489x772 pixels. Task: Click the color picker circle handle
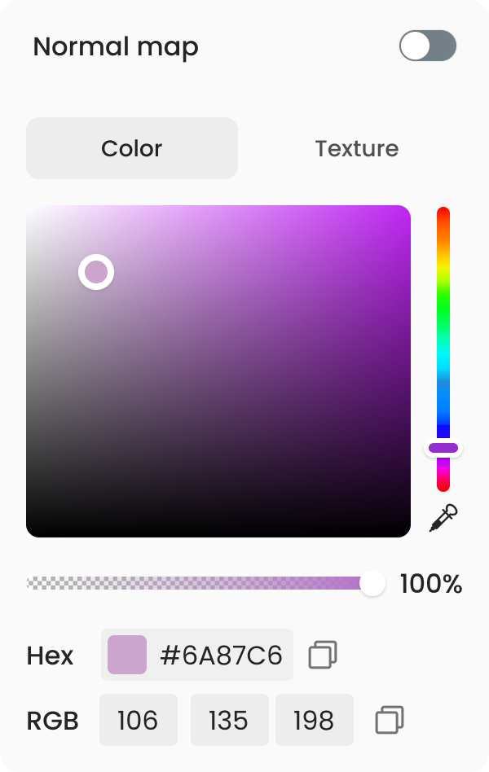[x=96, y=272]
